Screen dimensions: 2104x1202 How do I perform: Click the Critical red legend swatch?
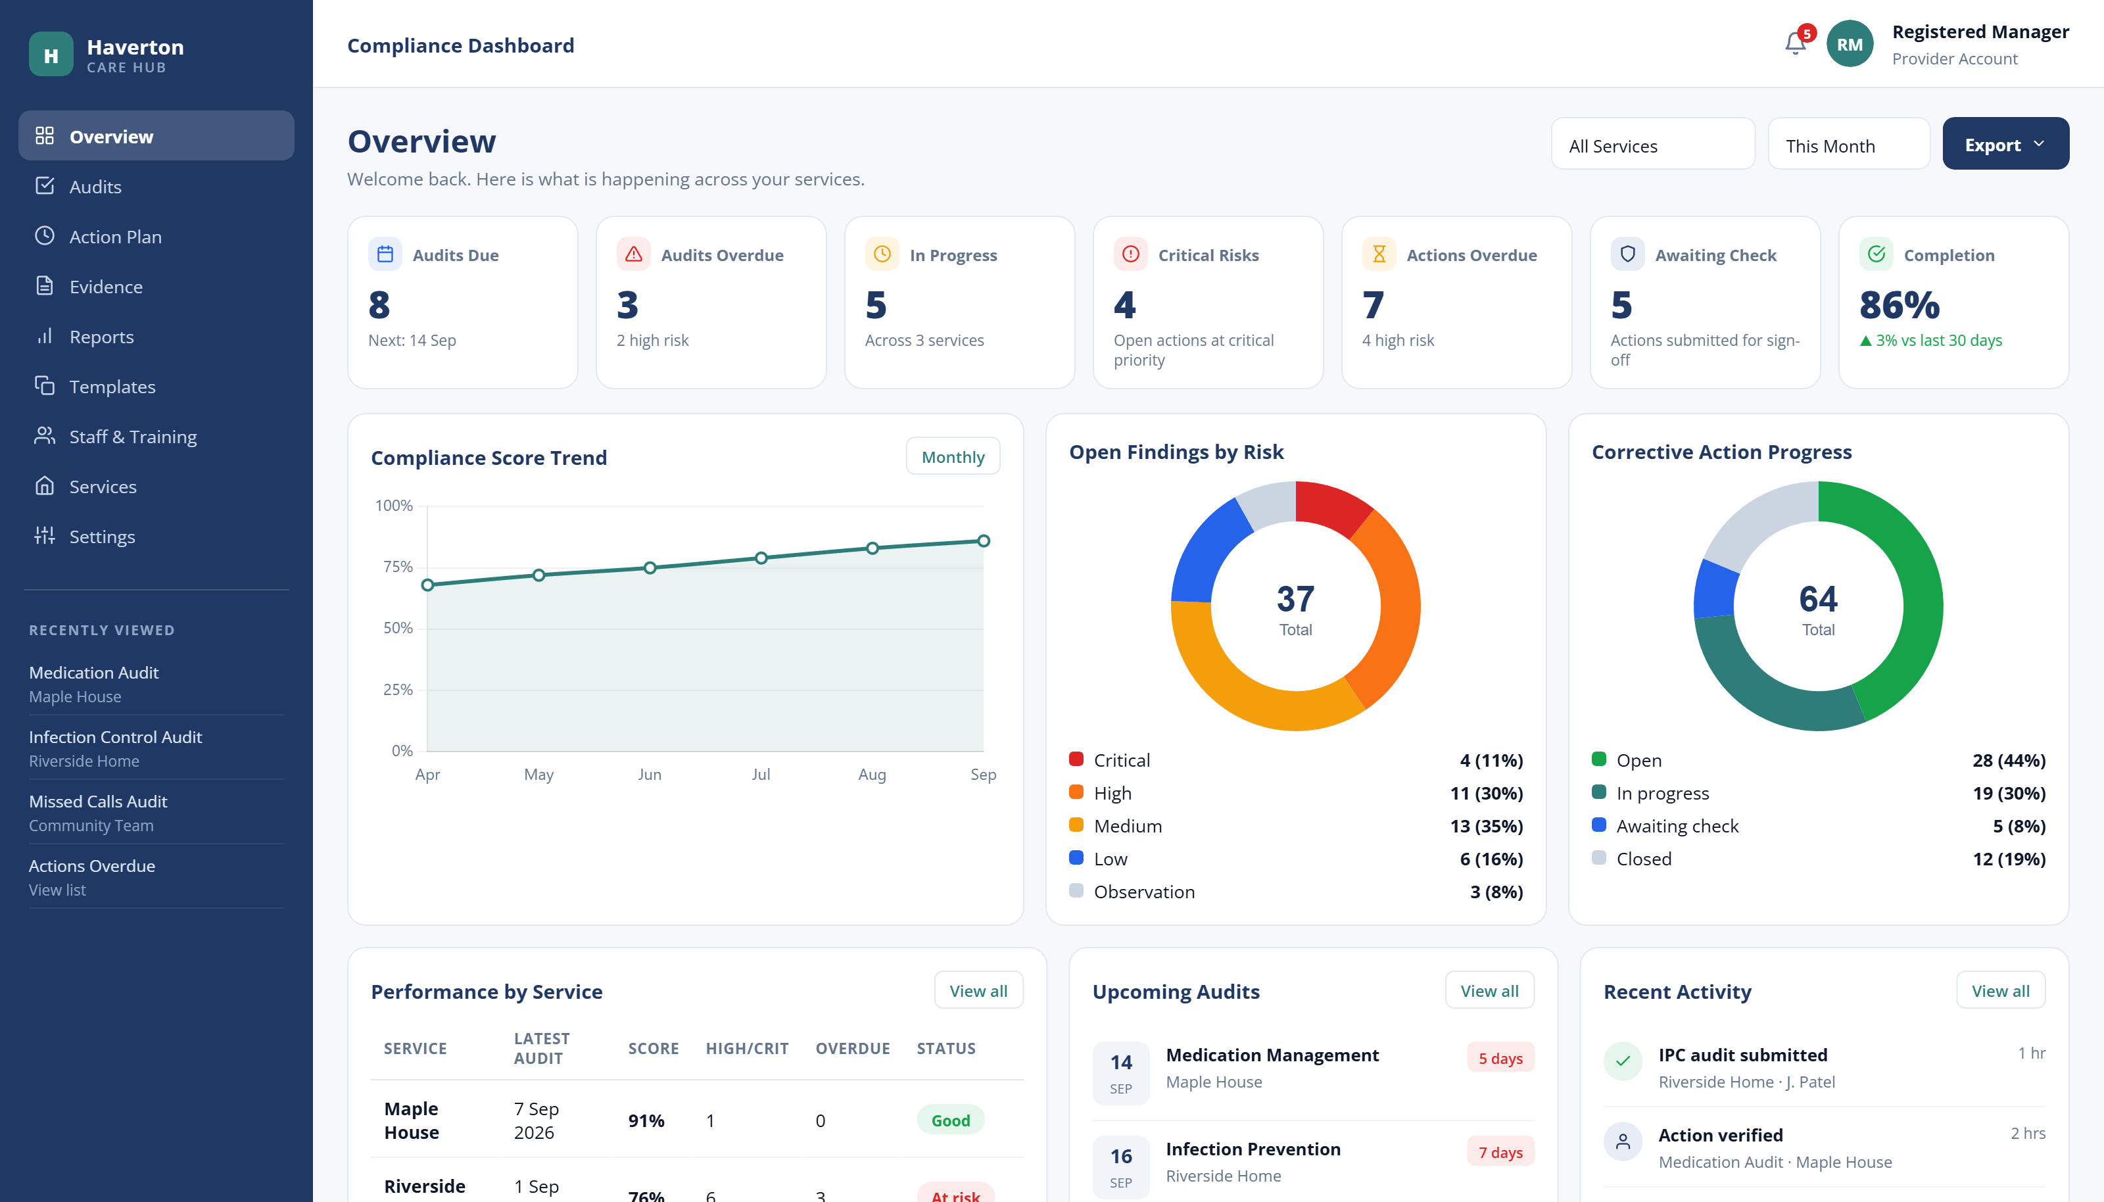pos(1076,759)
